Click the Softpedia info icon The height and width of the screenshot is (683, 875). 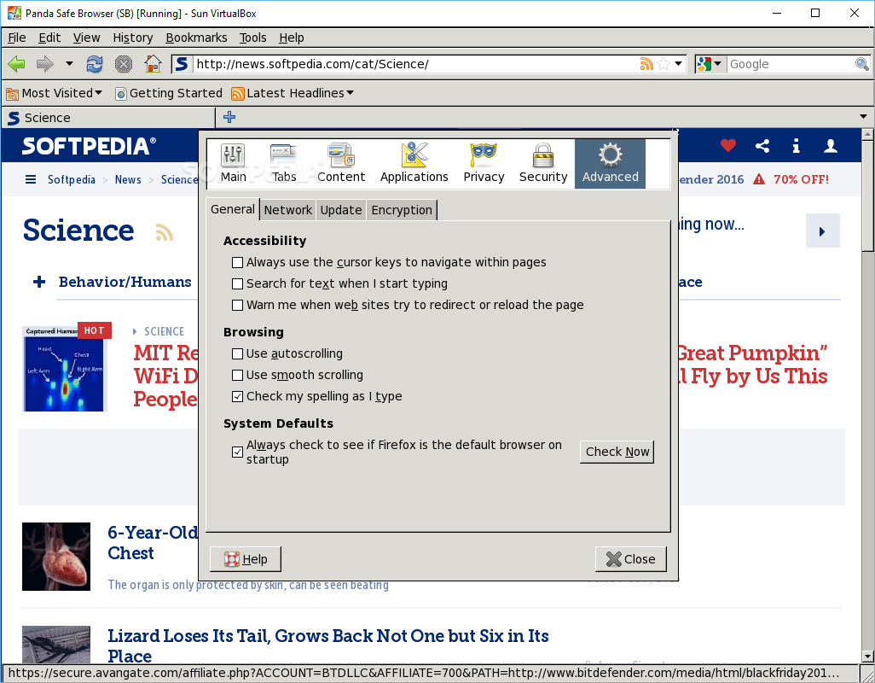pos(797,146)
